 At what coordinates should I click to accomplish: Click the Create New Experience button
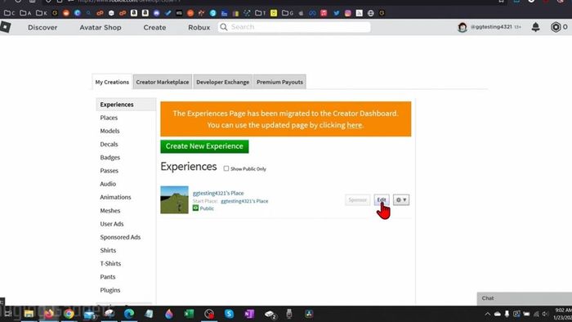pos(204,146)
